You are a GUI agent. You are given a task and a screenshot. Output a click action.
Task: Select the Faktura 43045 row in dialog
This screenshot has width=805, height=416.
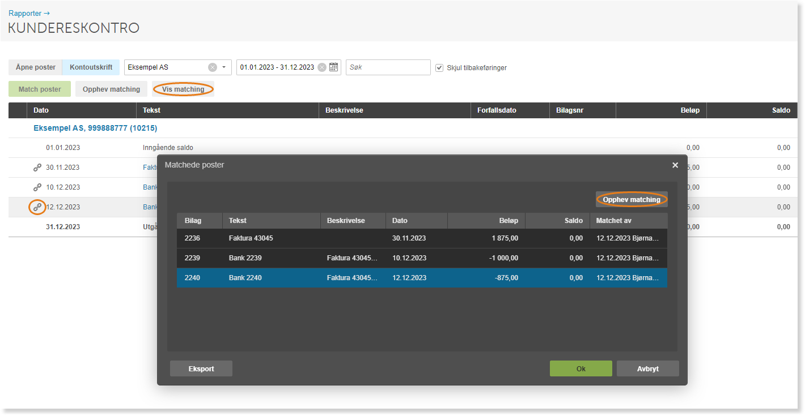(422, 238)
